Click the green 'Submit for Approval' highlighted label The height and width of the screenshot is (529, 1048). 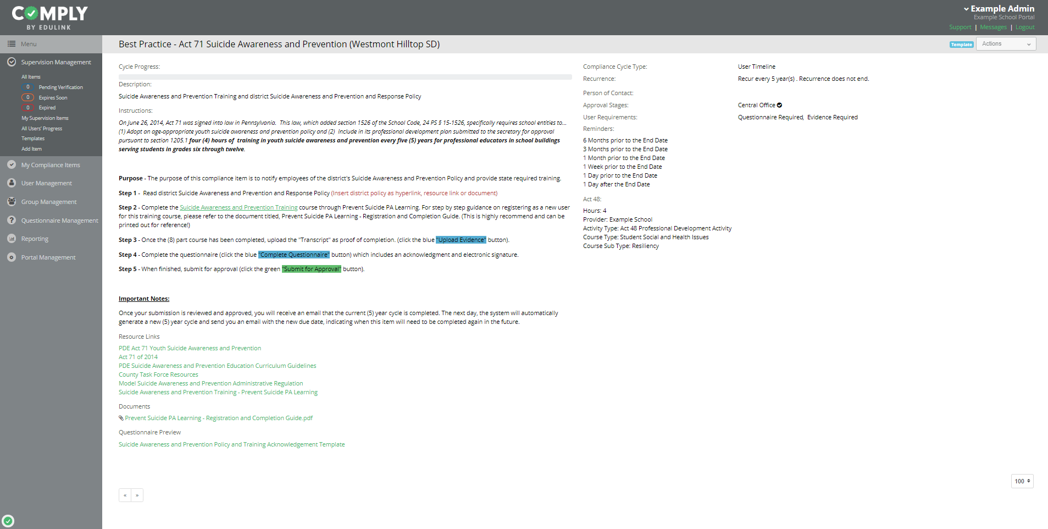[312, 269]
